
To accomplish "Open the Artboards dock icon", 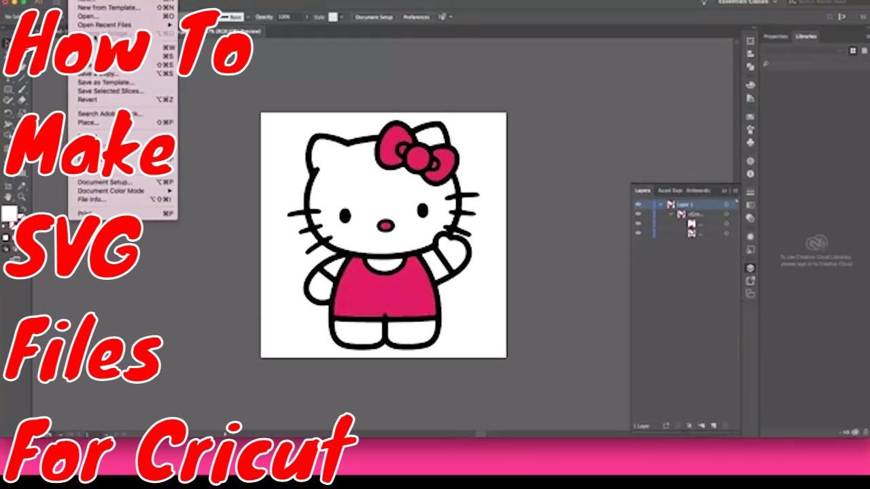I will (x=750, y=293).
